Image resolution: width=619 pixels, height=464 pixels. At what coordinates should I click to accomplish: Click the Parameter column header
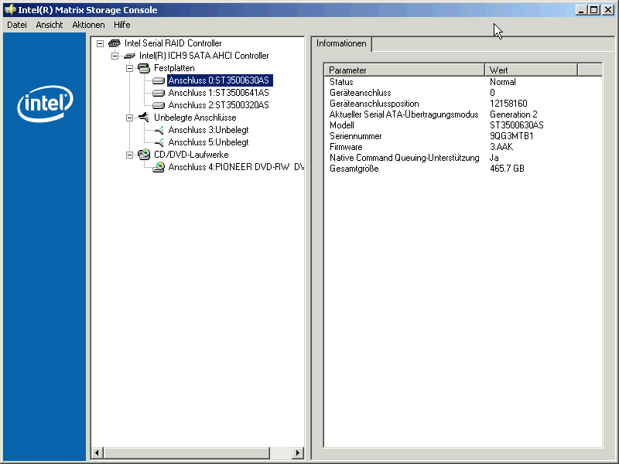pyautogui.click(x=404, y=70)
